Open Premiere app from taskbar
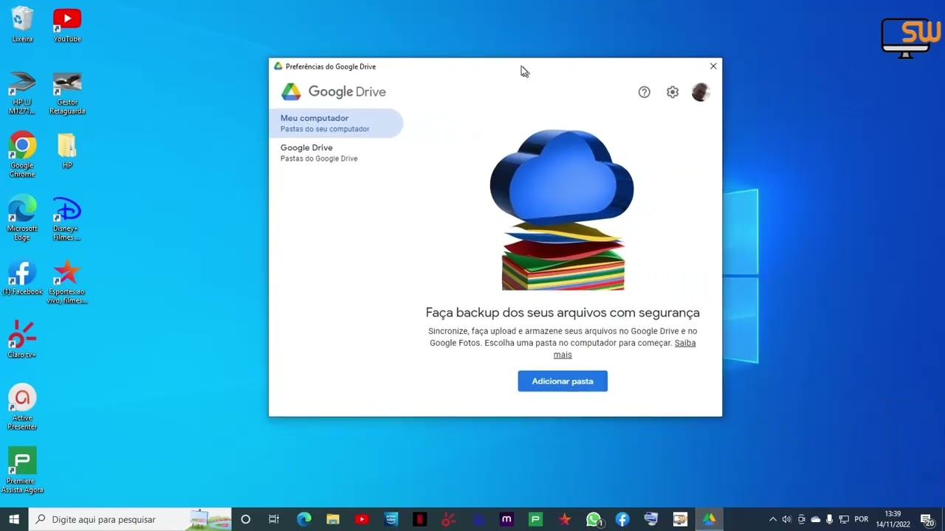 [x=536, y=519]
